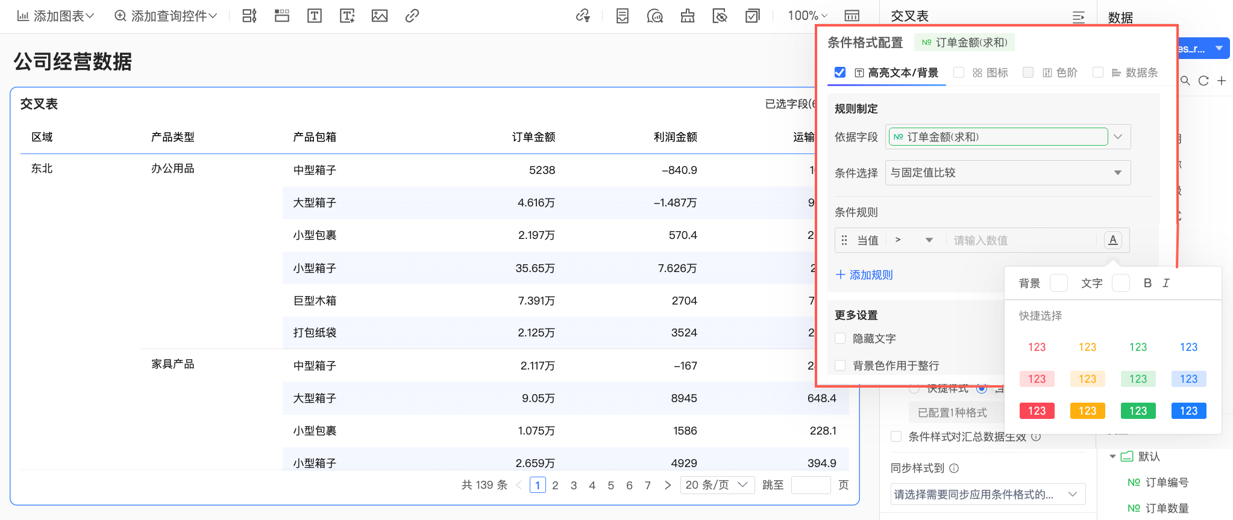Click the 添加规则 link
Viewport: 1233px width, 520px height.
[864, 275]
